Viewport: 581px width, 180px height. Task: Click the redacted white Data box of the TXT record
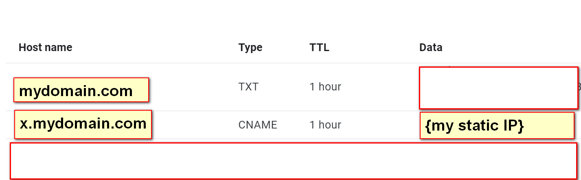pos(498,88)
